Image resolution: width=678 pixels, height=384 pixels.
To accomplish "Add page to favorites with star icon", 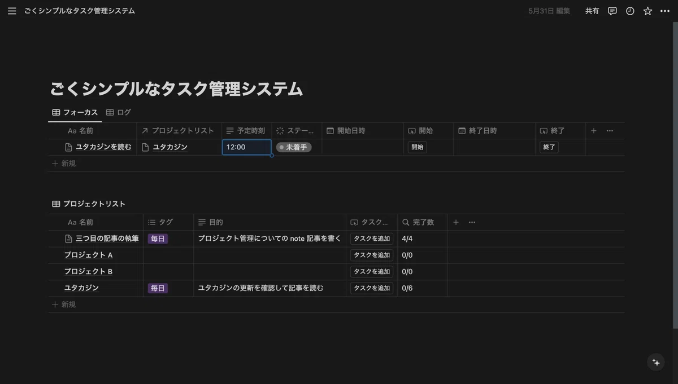I will 647,11.
